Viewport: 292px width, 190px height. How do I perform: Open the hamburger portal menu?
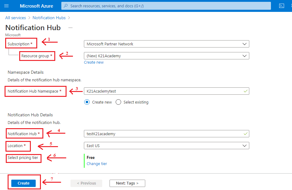pos(6,6)
